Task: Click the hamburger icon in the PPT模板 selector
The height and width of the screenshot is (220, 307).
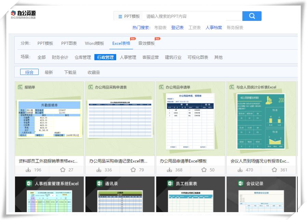Action: (120, 16)
